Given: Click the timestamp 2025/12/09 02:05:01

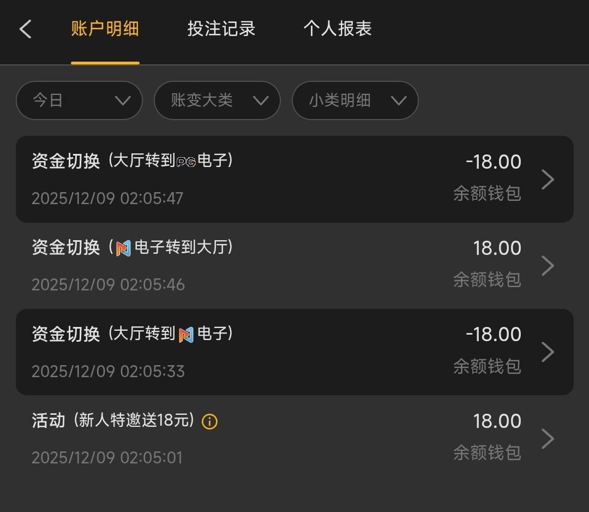Looking at the screenshot, I should [x=107, y=457].
